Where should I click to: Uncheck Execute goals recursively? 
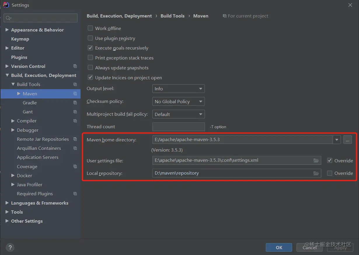coord(90,48)
